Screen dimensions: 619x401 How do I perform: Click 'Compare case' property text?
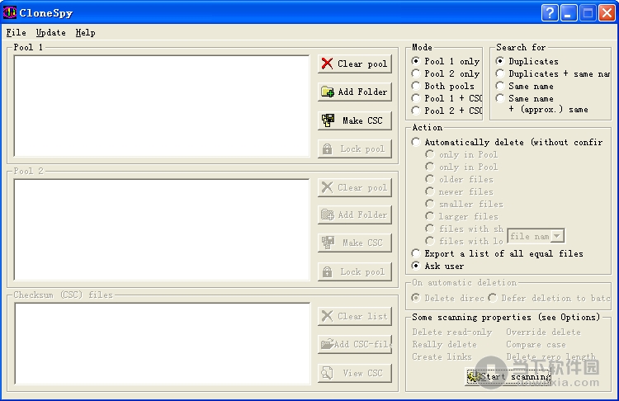pos(536,344)
